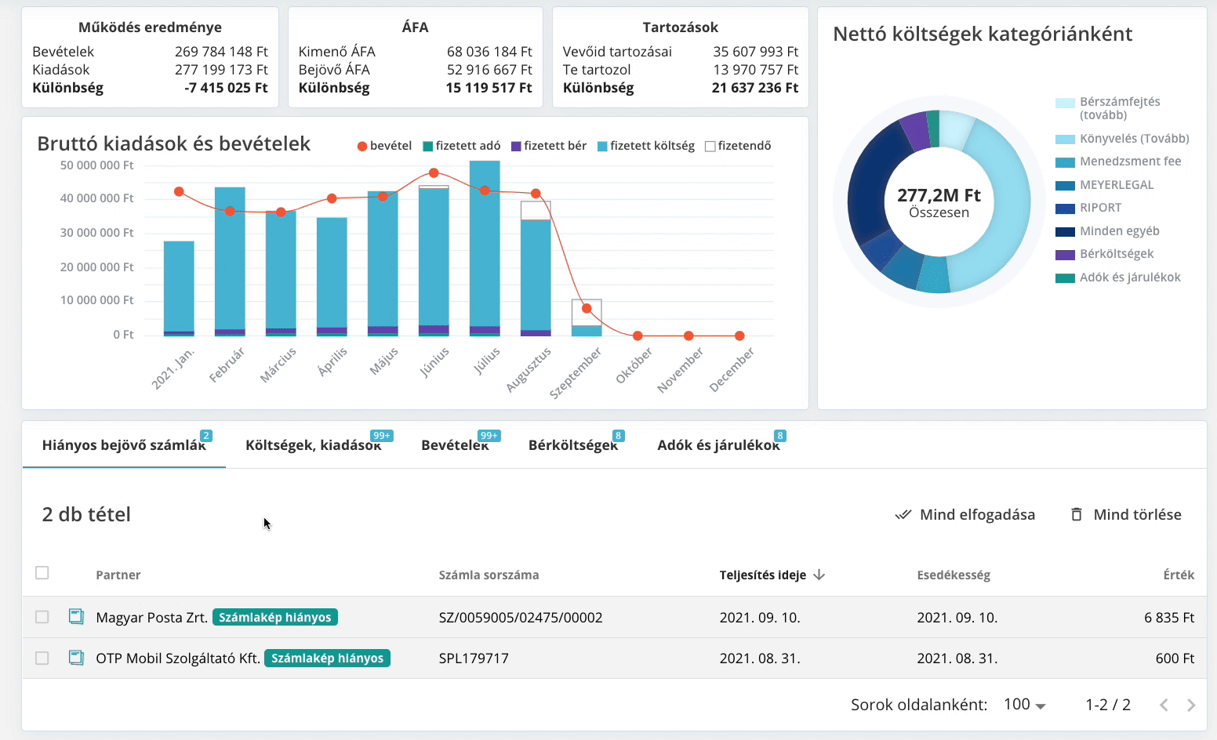Click the double-check icon of Mind elfogadása
Viewport: 1217px width, 740px height.
pos(903,514)
